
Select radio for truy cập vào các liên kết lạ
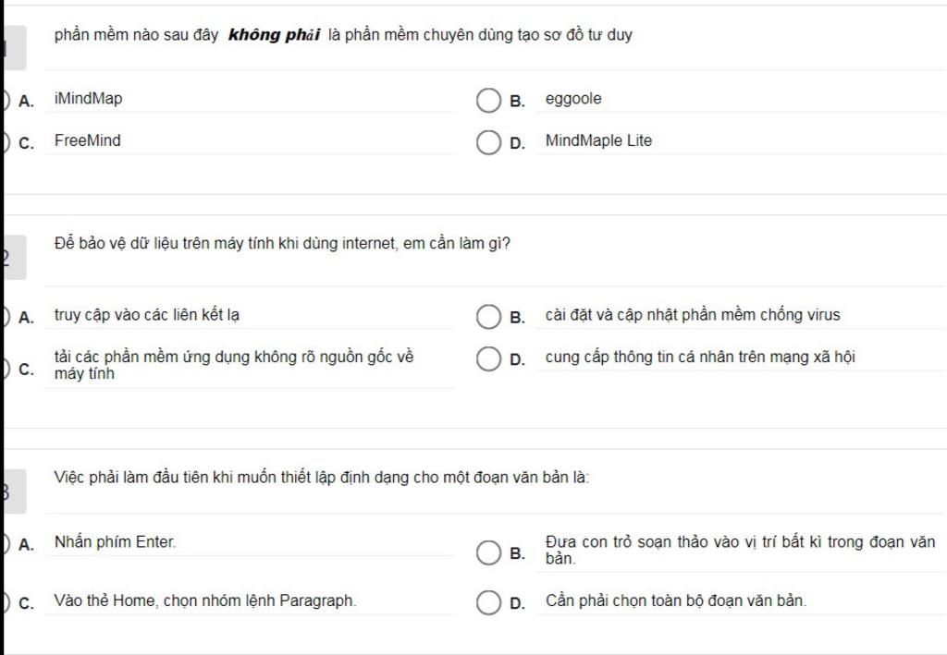pos(6,317)
